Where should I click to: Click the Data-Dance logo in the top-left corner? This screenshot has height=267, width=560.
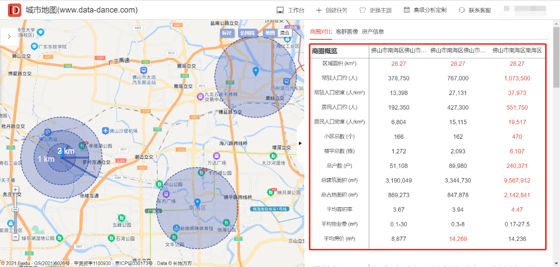(15, 9)
